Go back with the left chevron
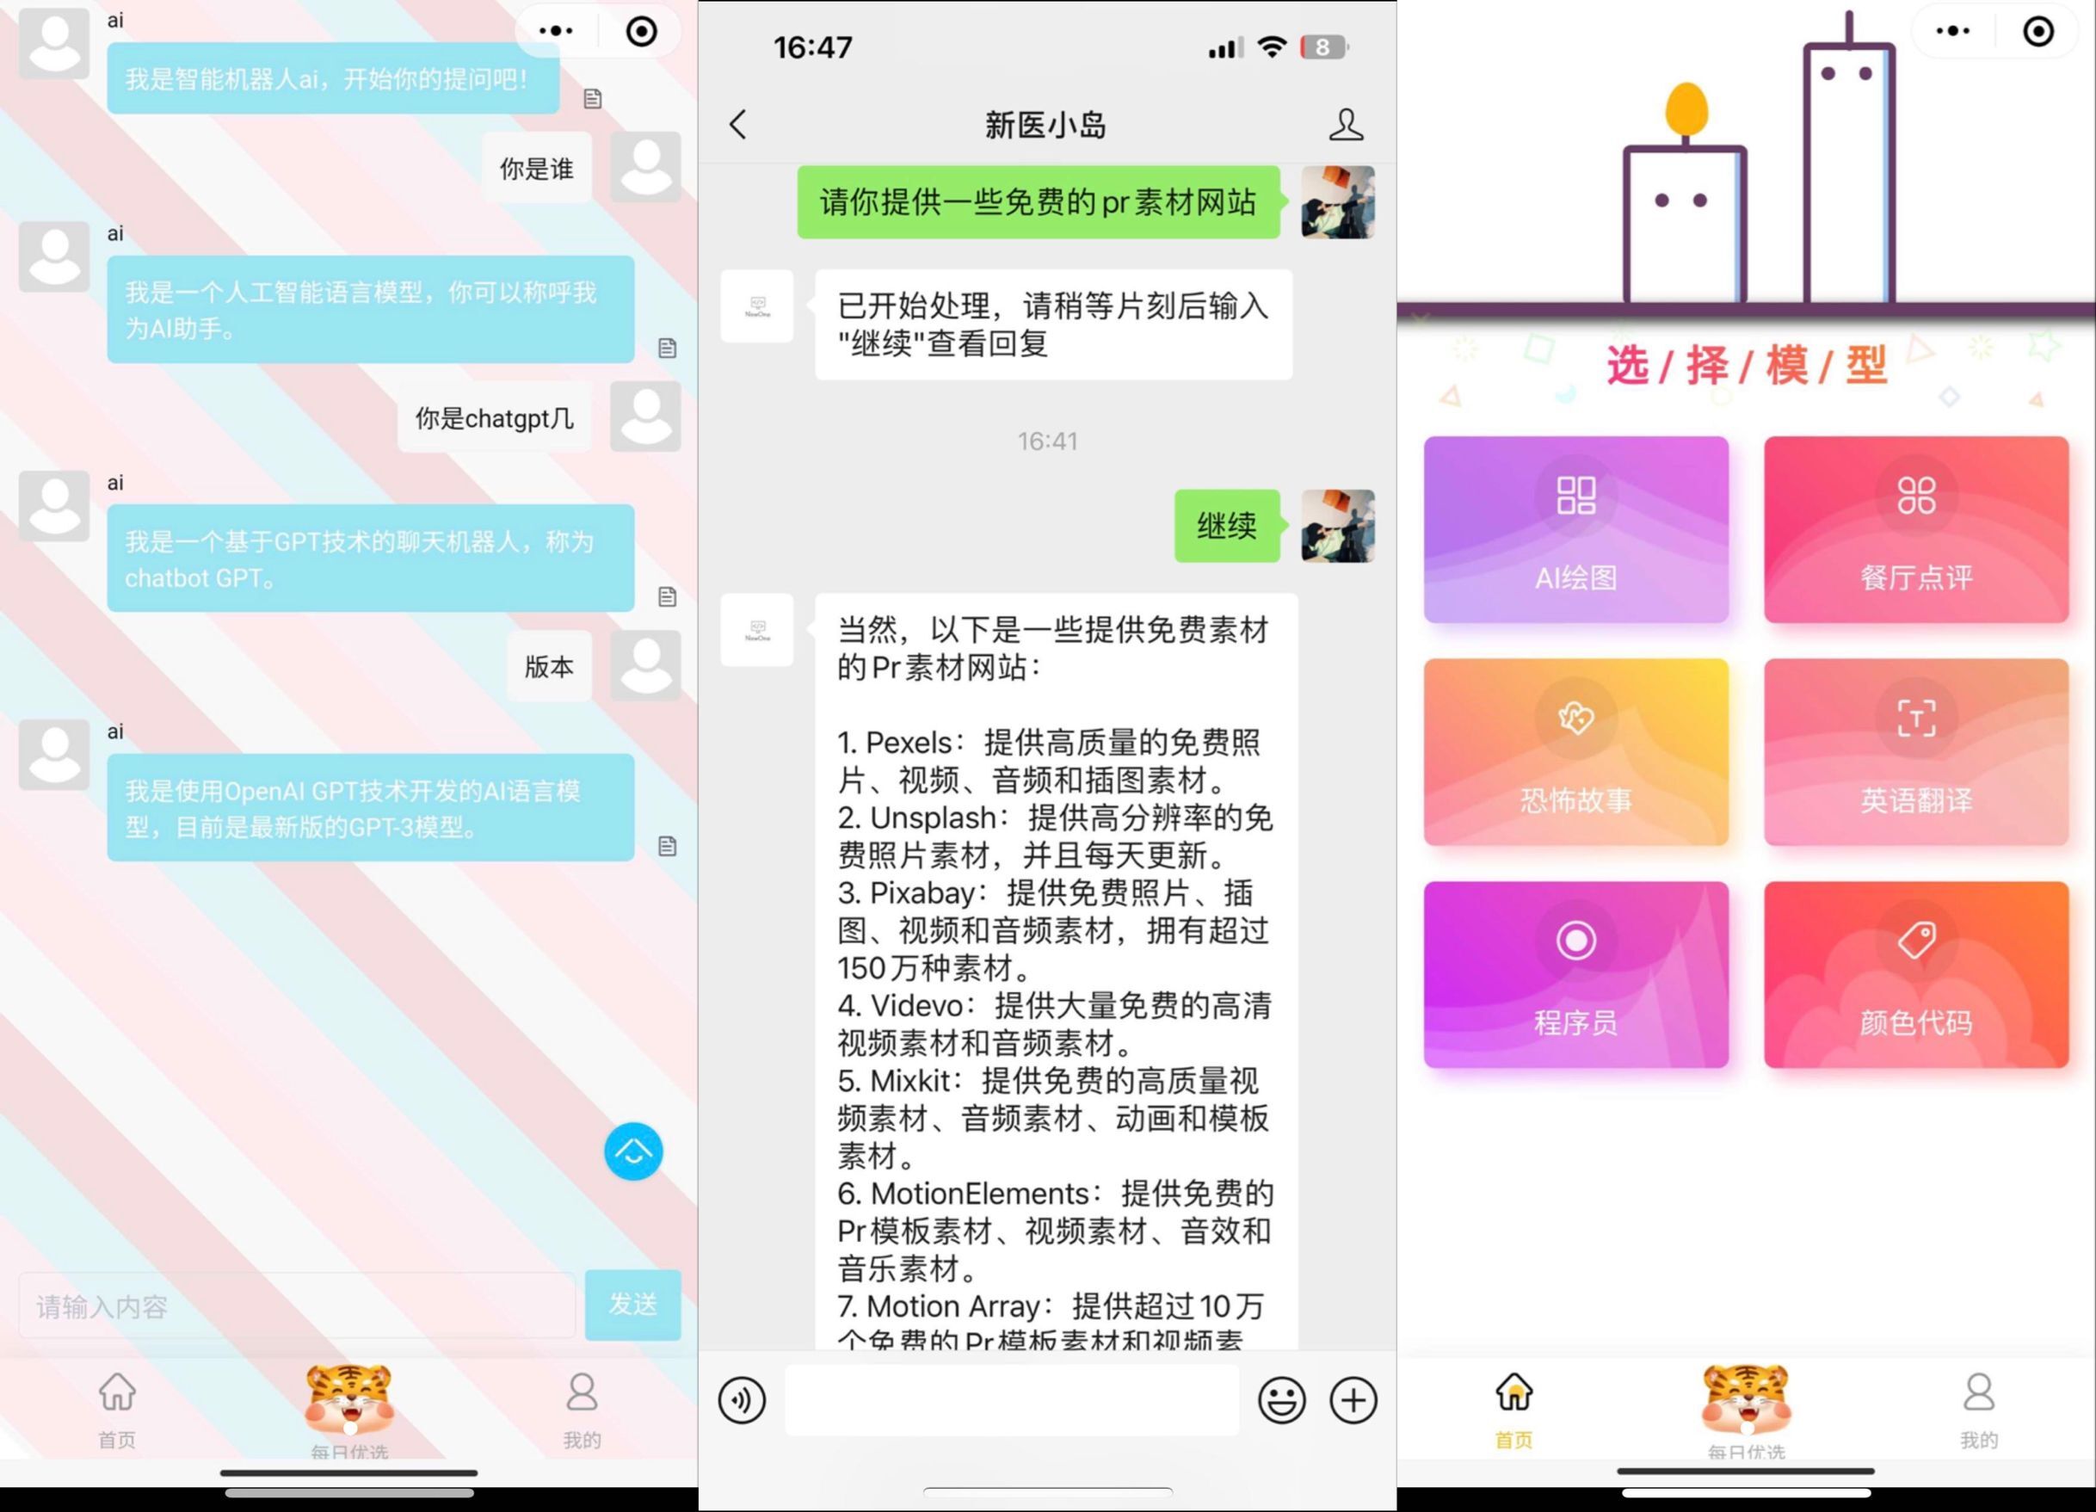The image size is (2096, 1512). coord(737,125)
